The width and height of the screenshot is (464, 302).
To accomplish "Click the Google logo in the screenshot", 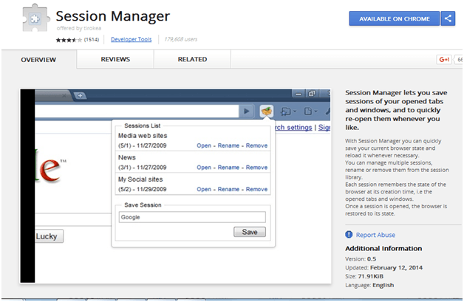I will pyautogui.click(x=50, y=165).
